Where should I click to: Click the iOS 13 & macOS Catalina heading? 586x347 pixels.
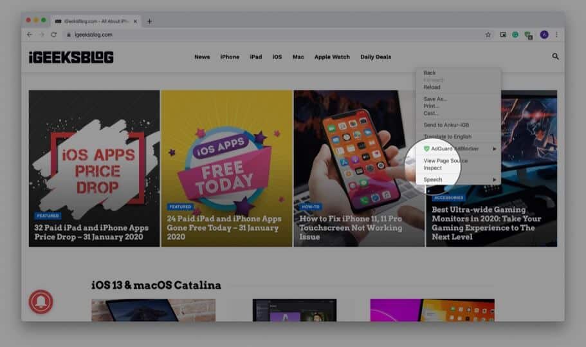click(156, 285)
